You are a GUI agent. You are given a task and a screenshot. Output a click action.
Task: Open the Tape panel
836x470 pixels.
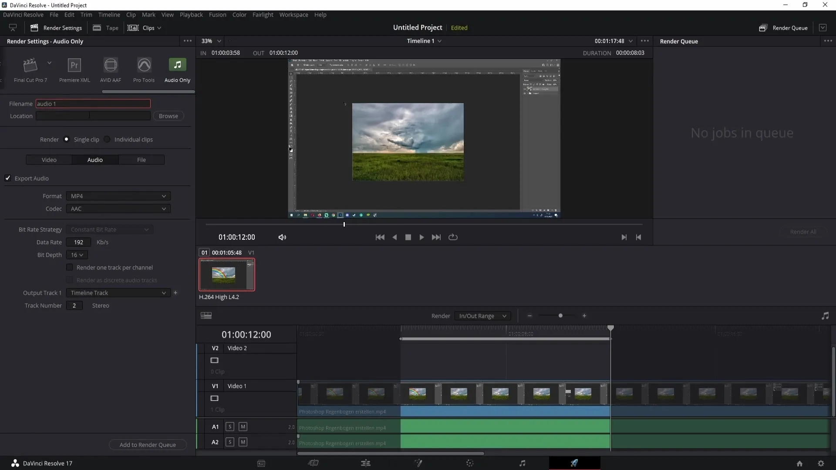coord(106,28)
